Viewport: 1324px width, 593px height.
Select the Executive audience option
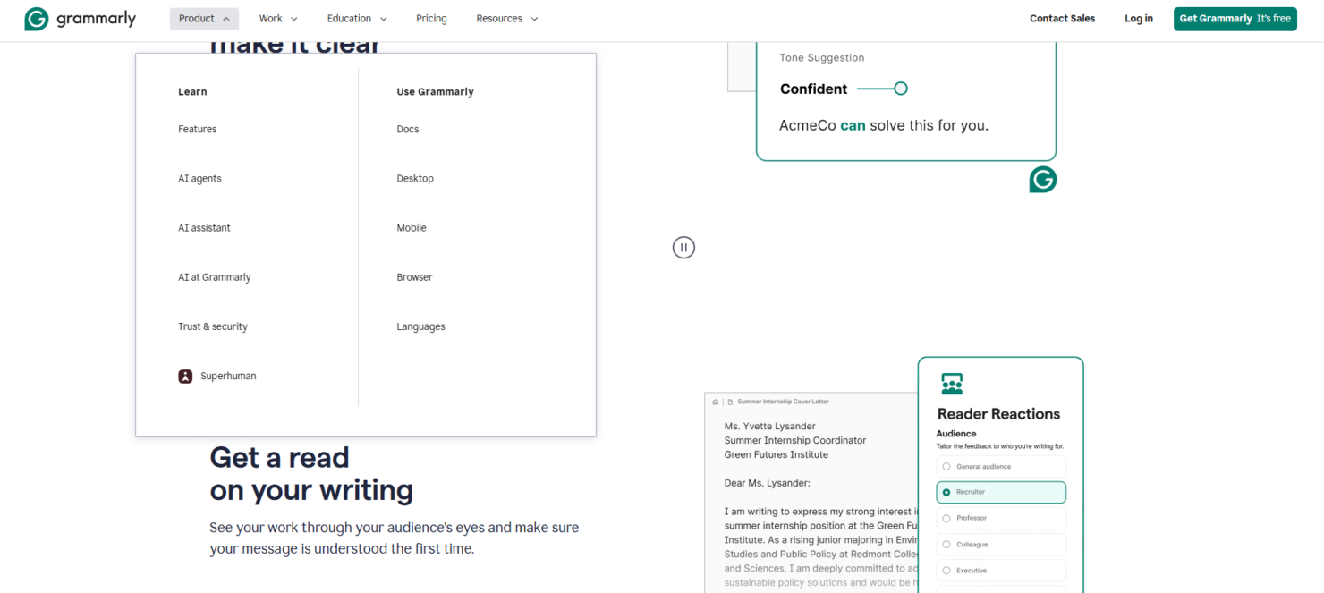[x=1000, y=570]
